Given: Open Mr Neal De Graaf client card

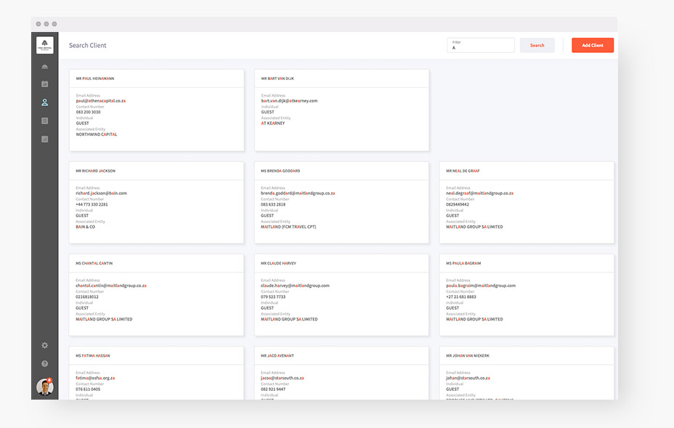Looking at the screenshot, I should click(x=527, y=203).
